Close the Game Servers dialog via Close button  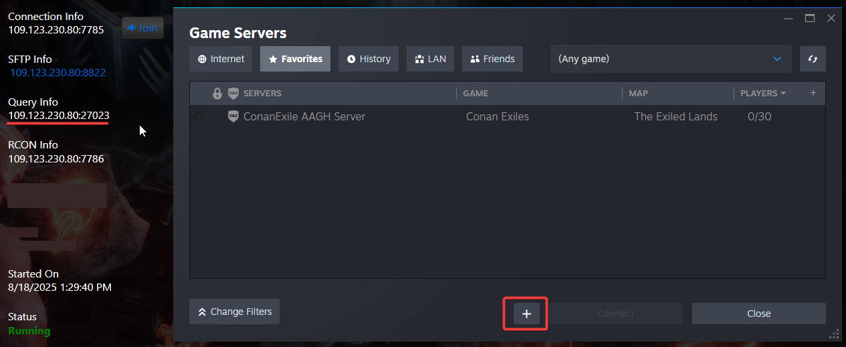point(758,314)
